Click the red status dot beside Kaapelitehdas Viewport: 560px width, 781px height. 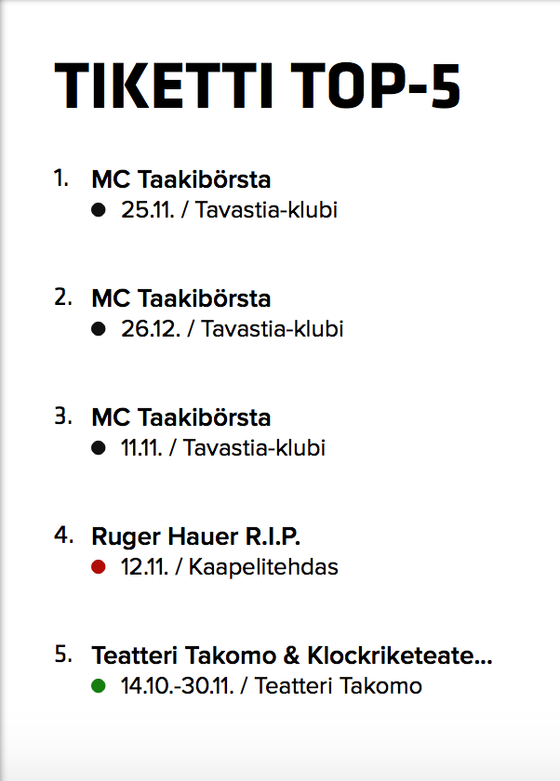pos(99,567)
